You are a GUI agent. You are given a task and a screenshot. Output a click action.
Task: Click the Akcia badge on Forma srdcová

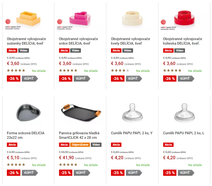point(12,144)
